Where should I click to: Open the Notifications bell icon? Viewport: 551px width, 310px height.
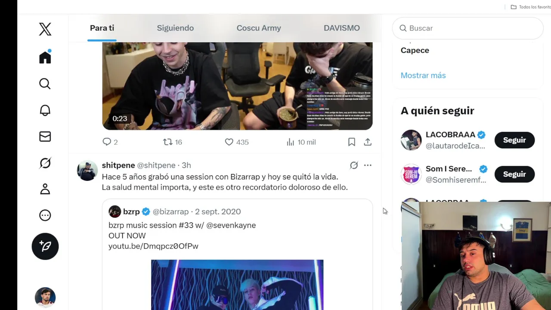pyautogui.click(x=45, y=110)
